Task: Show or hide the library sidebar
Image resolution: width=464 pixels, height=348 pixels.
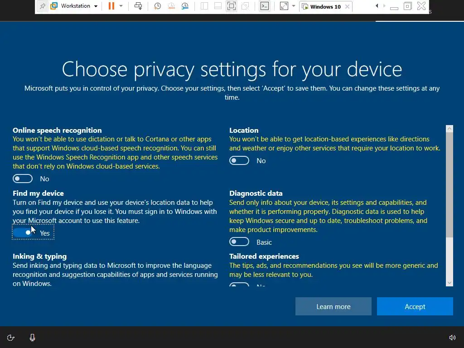Action: [204, 6]
